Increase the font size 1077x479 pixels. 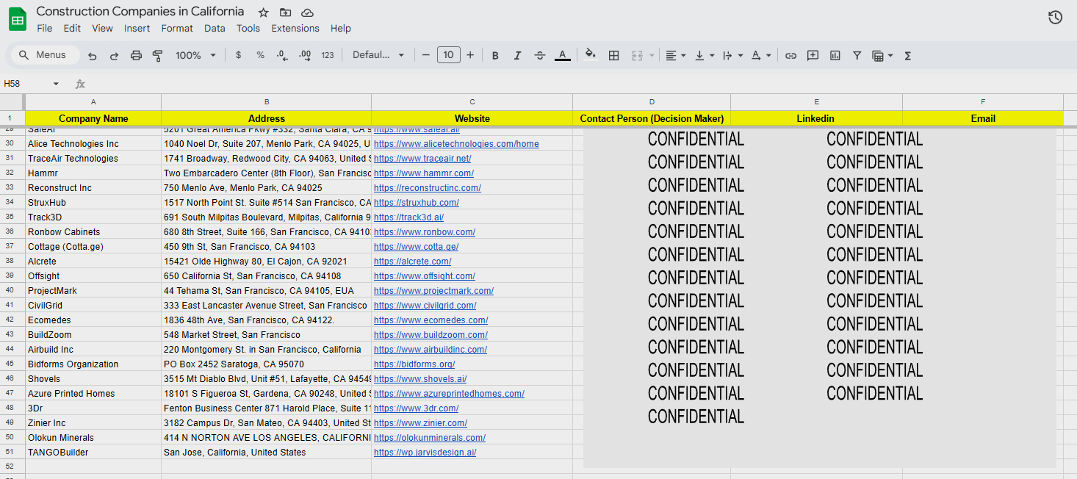pos(470,55)
